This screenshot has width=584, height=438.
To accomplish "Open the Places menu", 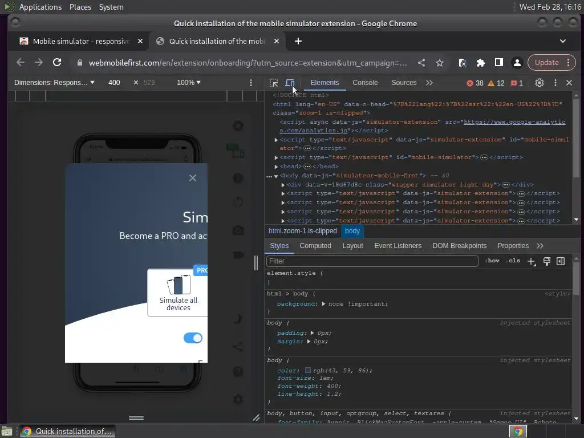I will [80, 7].
